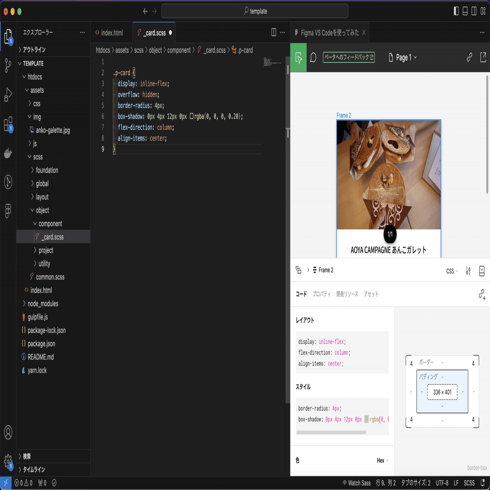
Task: Open the Git Graph circular icon
Action: click(x=8, y=182)
